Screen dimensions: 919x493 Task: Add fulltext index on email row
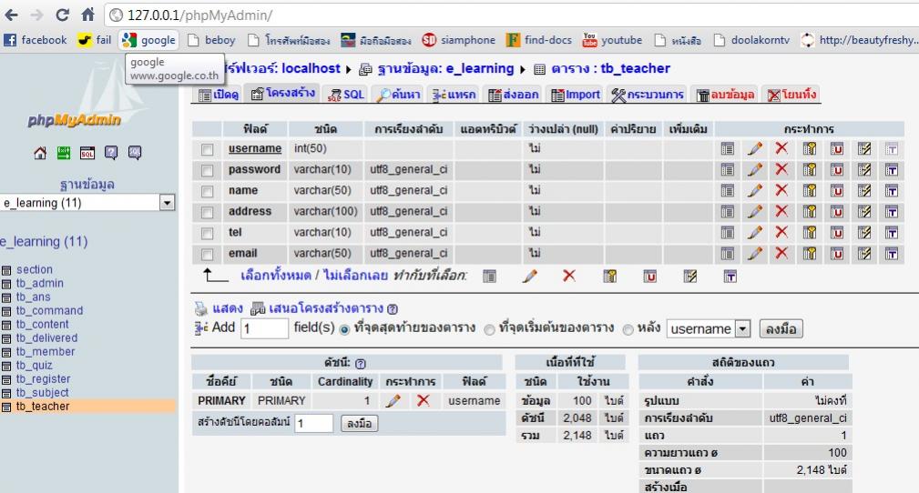point(892,254)
